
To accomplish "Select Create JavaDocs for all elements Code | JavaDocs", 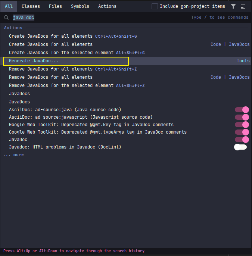I will click(x=126, y=44).
